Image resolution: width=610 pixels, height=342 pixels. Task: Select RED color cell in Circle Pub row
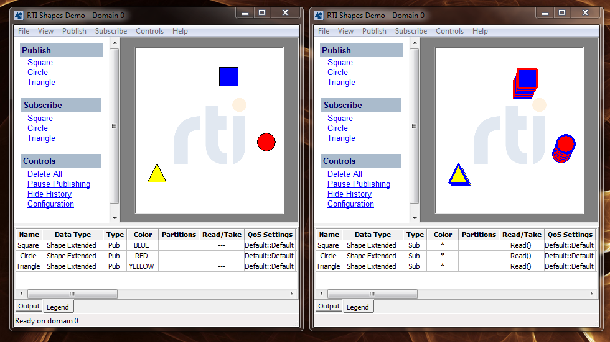[142, 256]
